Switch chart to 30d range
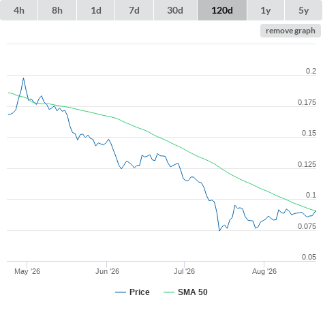This screenshot has height=310, width=323. pos(175,10)
